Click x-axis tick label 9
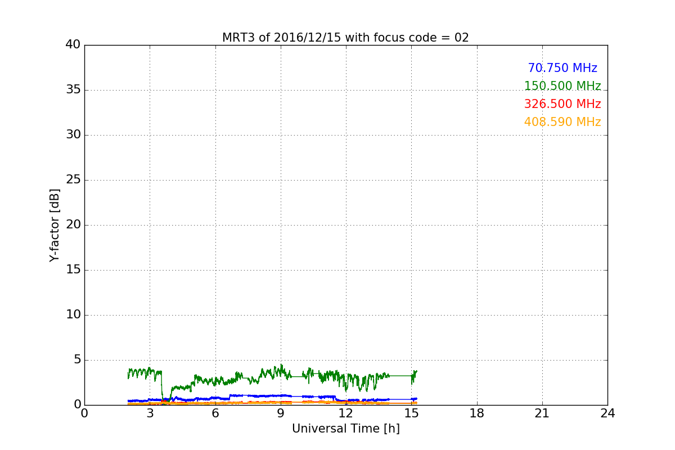Image resolution: width=675 pixels, height=450 pixels. [281, 413]
